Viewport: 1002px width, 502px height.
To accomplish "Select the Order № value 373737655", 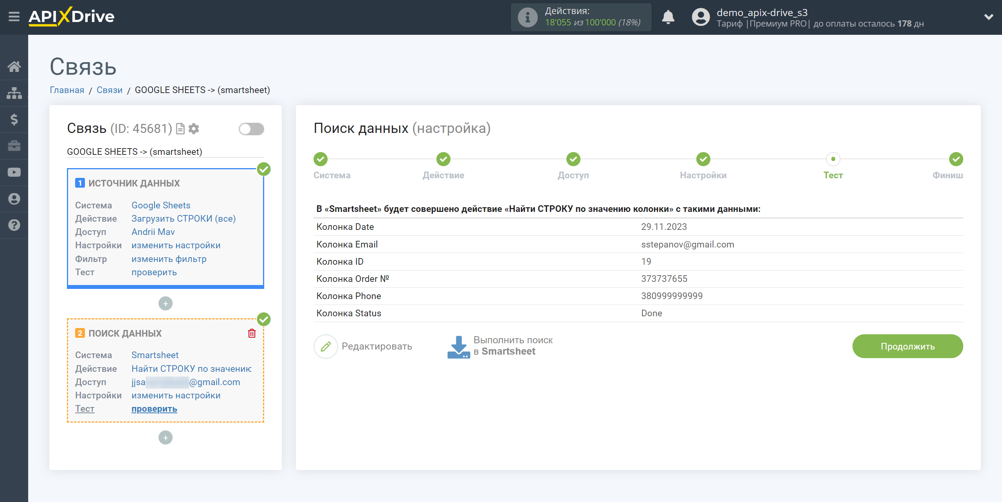I will tap(664, 279).
